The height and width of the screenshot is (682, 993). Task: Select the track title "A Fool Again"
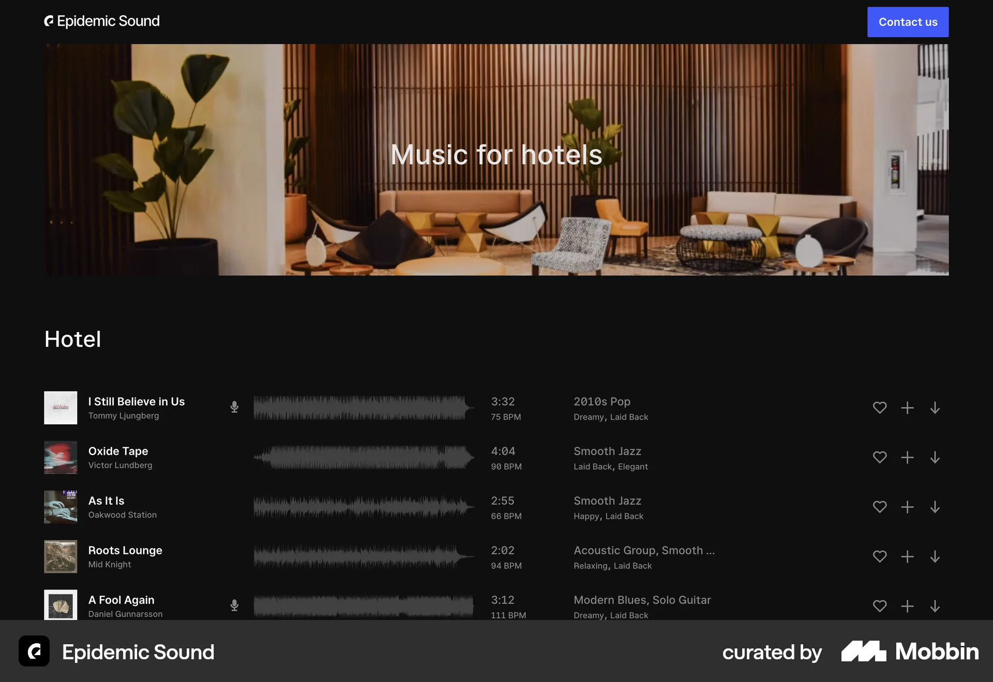click(x=121, y=599)
